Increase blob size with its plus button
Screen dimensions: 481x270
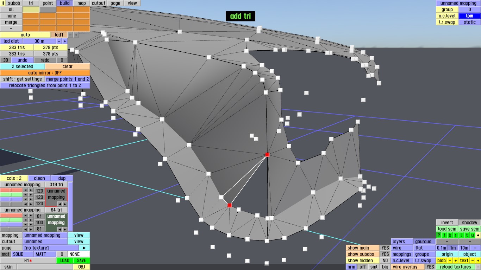pos(455,261)
